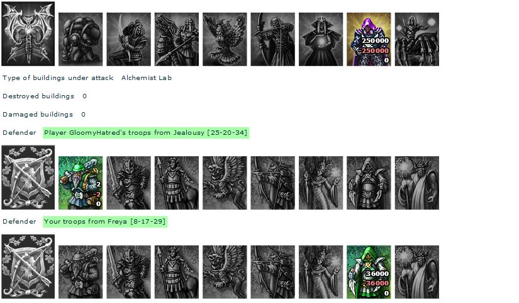This screenshot has width=519, height=303.
Task: Click GloomyHatred's bow-and-shield defender emblem
Action: coord(28,178)
